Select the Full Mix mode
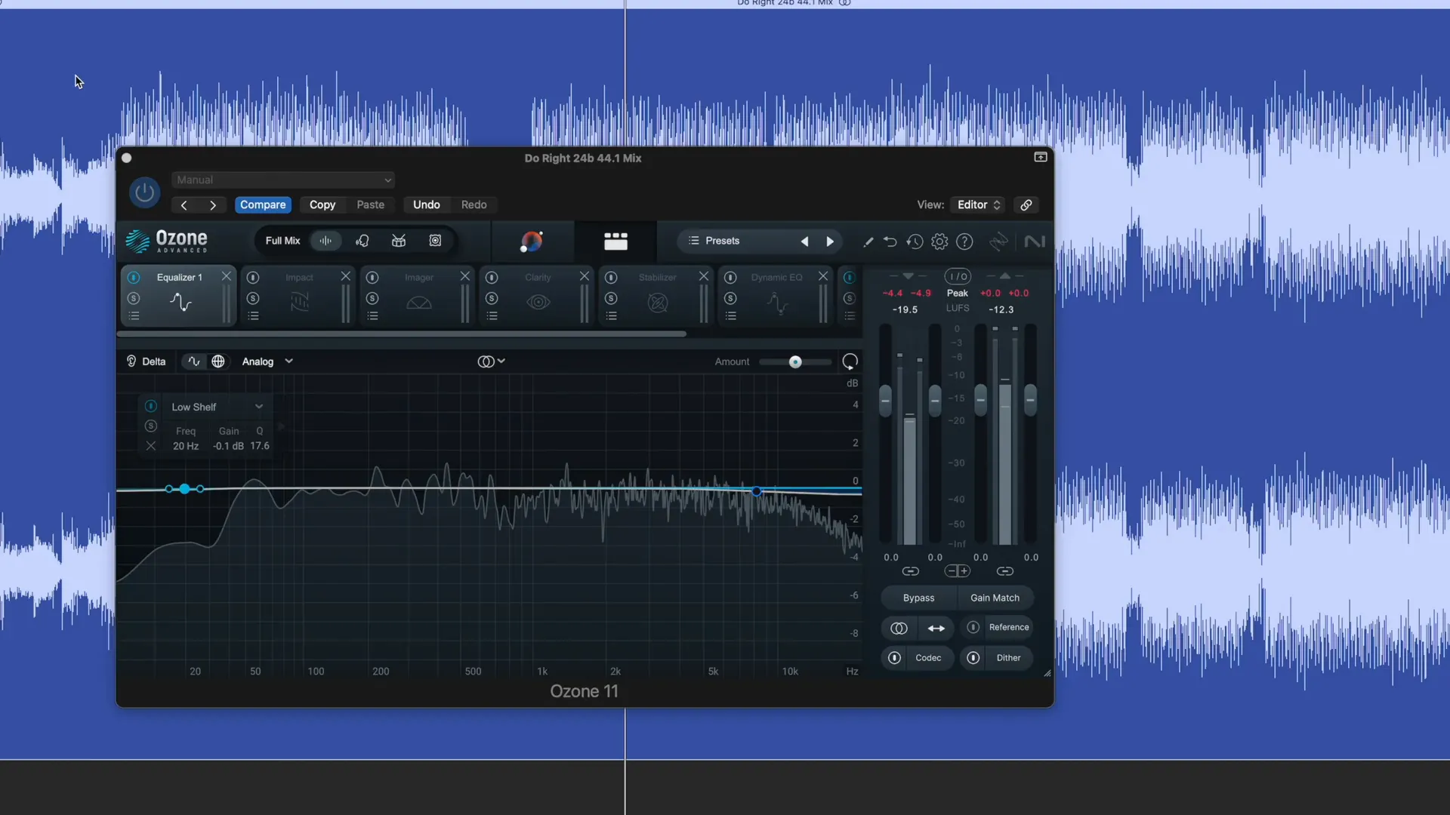 coord(282,241)
